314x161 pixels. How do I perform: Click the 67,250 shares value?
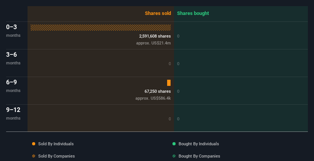coord(158,91)
